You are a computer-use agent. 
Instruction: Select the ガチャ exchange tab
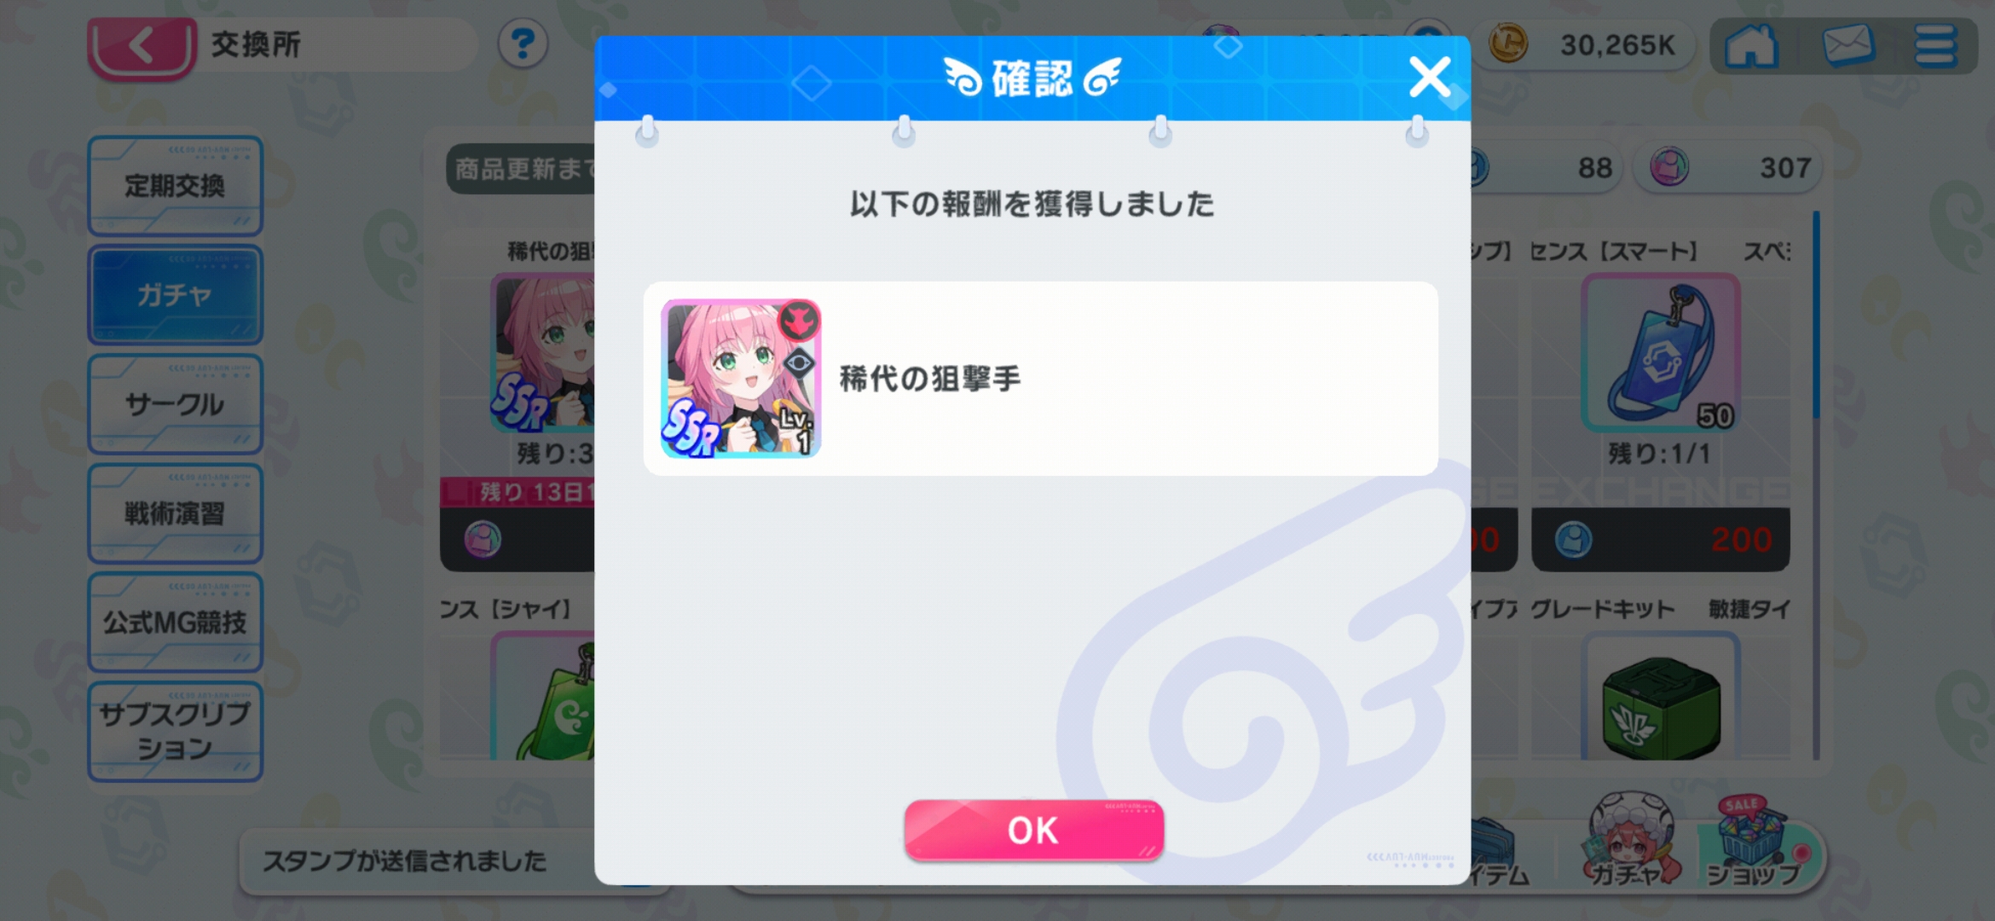point(175,295)
